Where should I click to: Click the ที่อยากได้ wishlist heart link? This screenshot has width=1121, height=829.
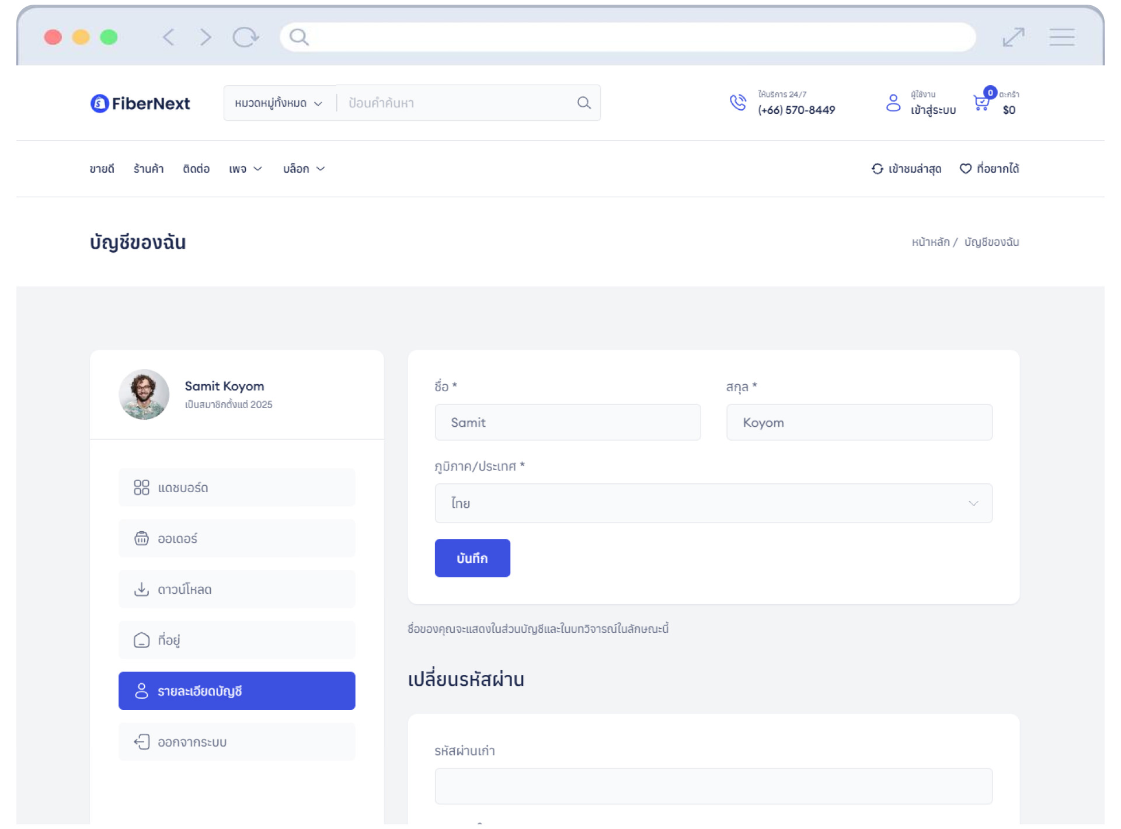(x=990, y=169)
